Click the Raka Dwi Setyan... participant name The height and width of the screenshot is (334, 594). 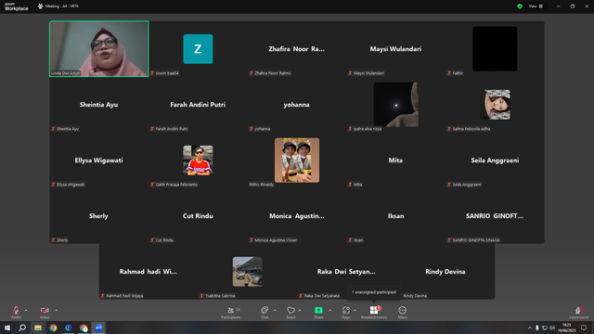point(346,272)
